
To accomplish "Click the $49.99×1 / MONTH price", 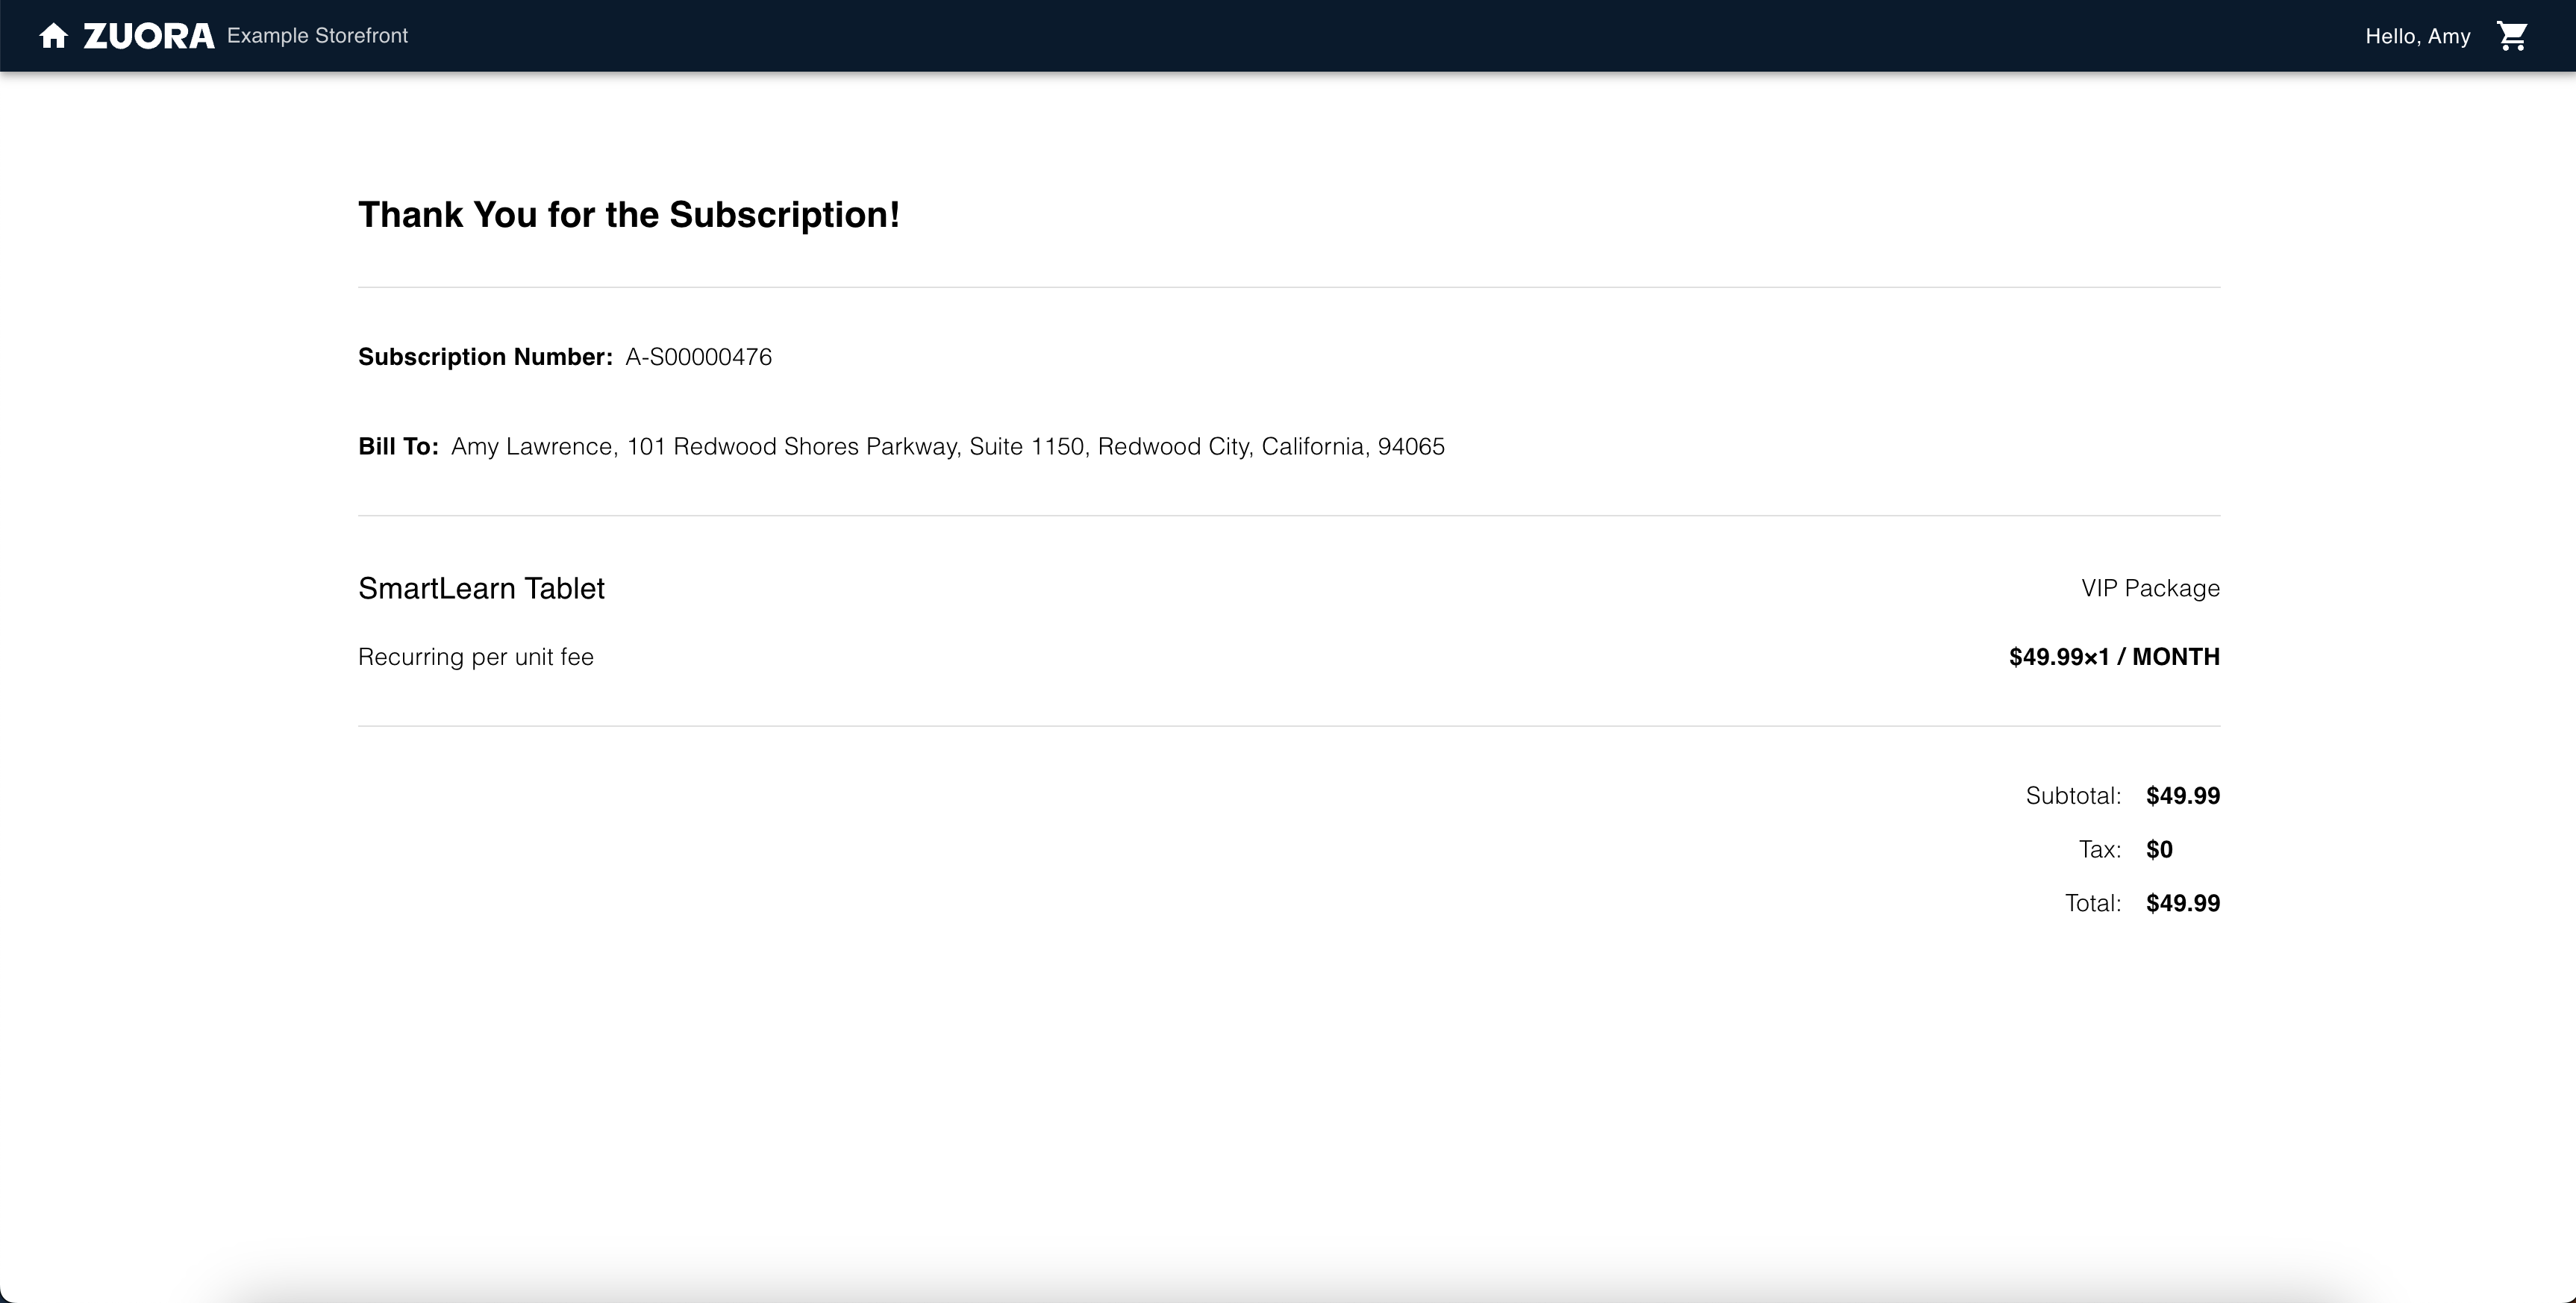I will [2114, 657].
